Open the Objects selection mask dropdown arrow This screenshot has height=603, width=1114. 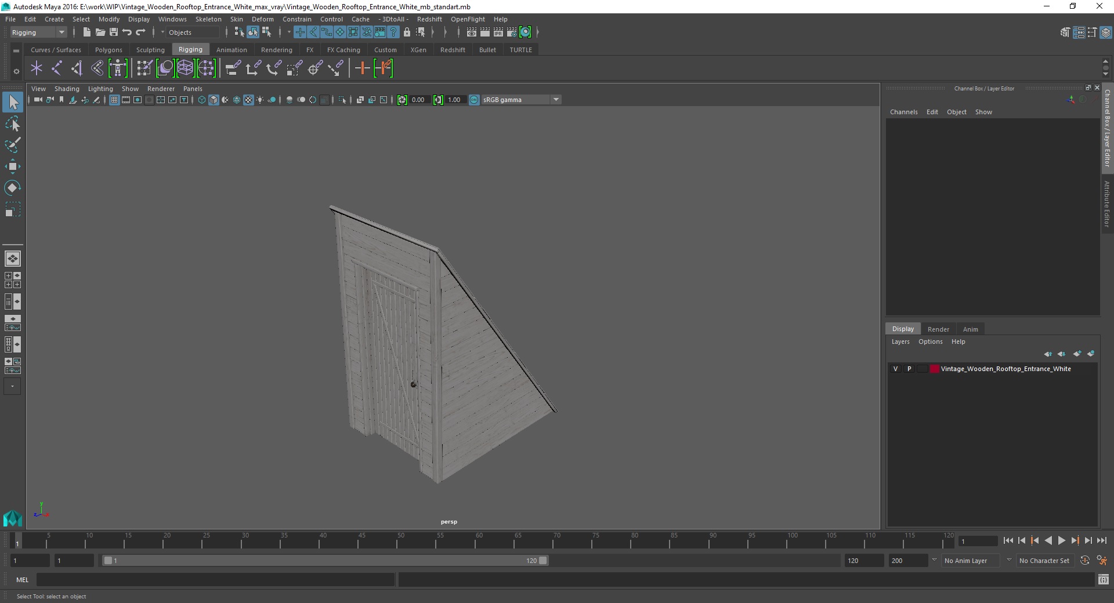[162, 32]
